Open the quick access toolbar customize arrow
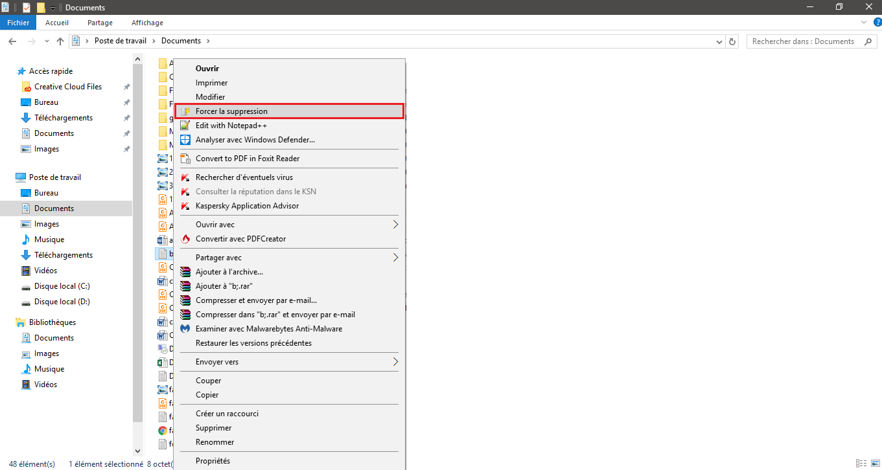This screenshot has height=470, width=882. tap(52, 8)
